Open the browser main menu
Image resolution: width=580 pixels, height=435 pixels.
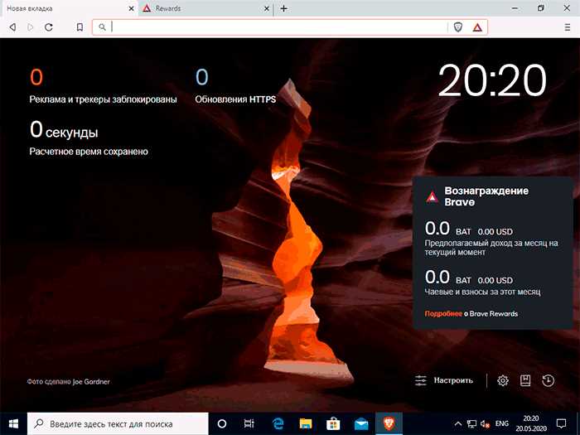point(568,27)
